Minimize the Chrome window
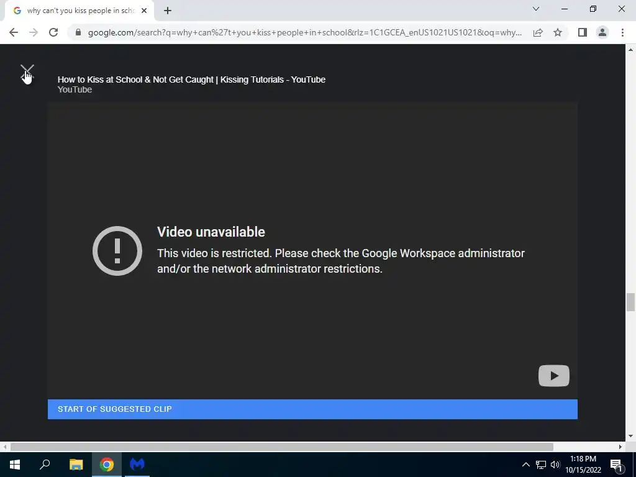 coord(564,9)
